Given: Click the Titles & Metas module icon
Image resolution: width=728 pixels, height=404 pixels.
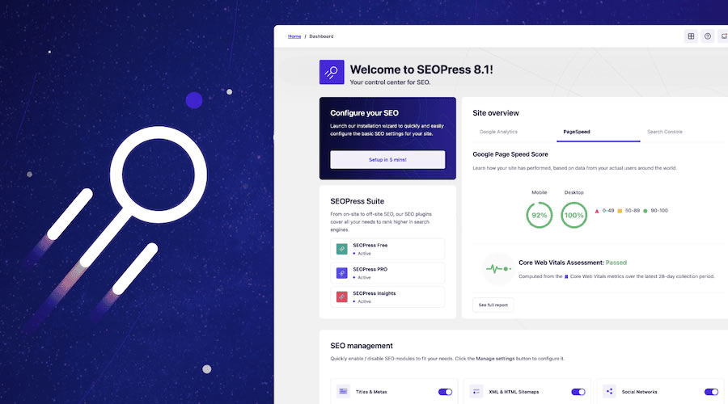Looking at the screenshot, I should click(344, 391).
